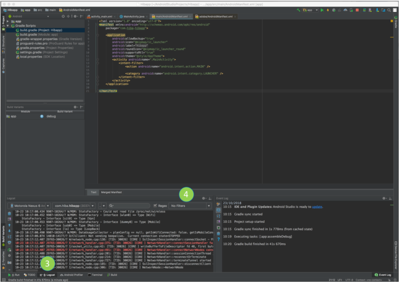The height and width of the screenshot is (282, 399).
Task: Click the update link in Event Log
Action: point(317,206)
